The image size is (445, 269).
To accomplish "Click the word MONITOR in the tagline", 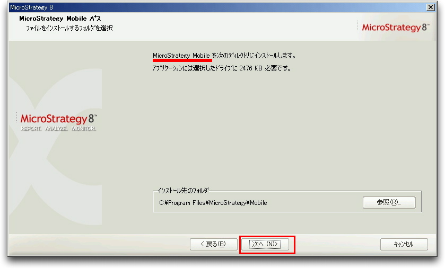I will [84, 129].
